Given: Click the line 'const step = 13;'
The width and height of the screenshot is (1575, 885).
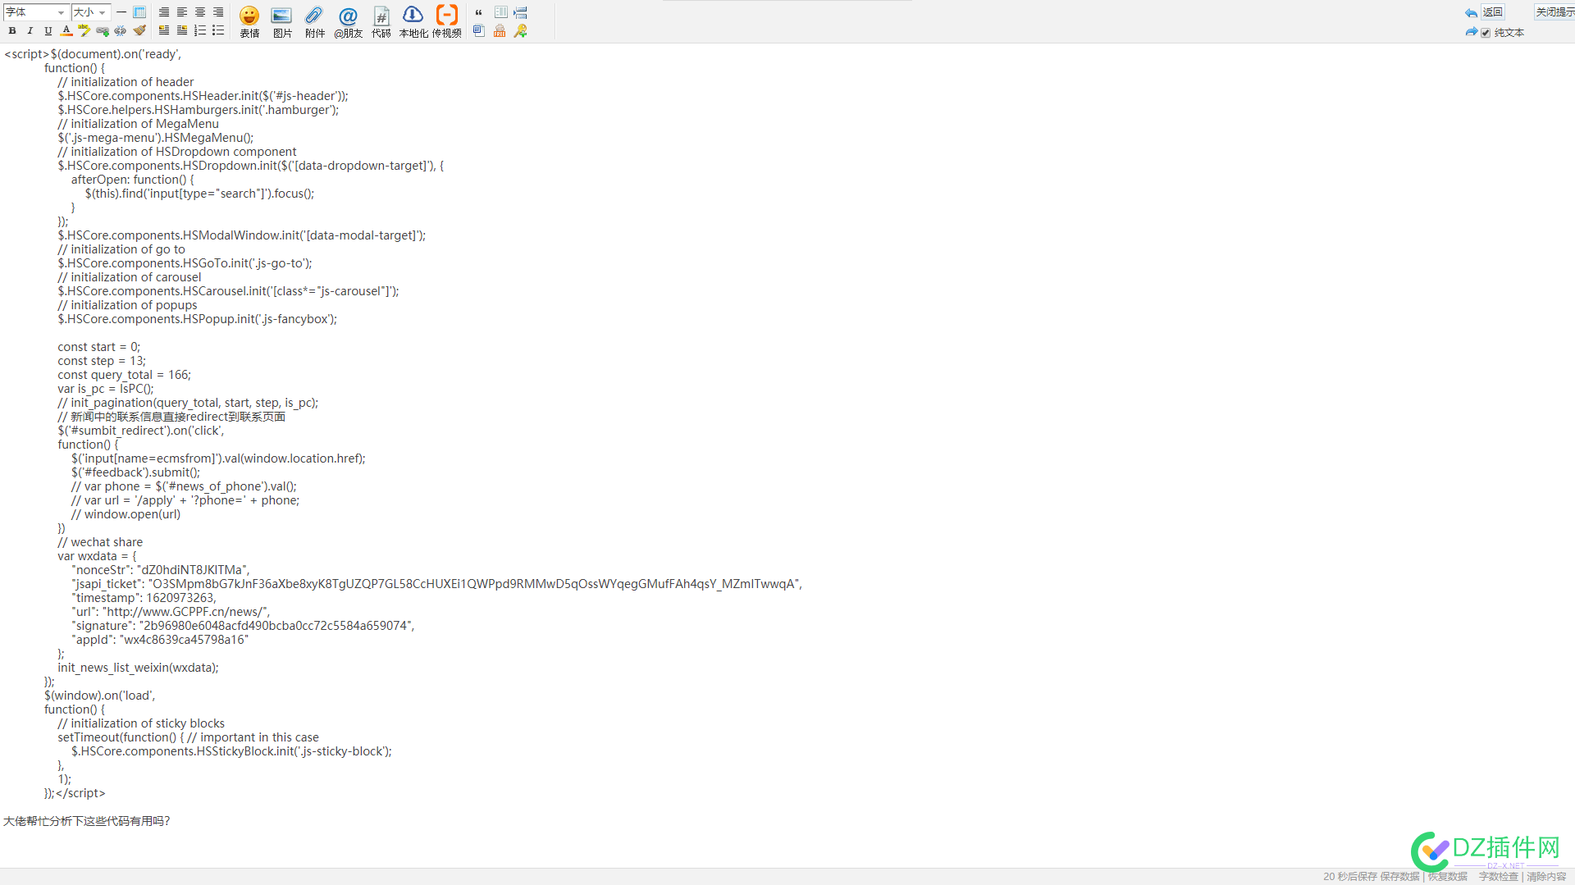Looking at the screenshot, I should click(x=102, y=361).
